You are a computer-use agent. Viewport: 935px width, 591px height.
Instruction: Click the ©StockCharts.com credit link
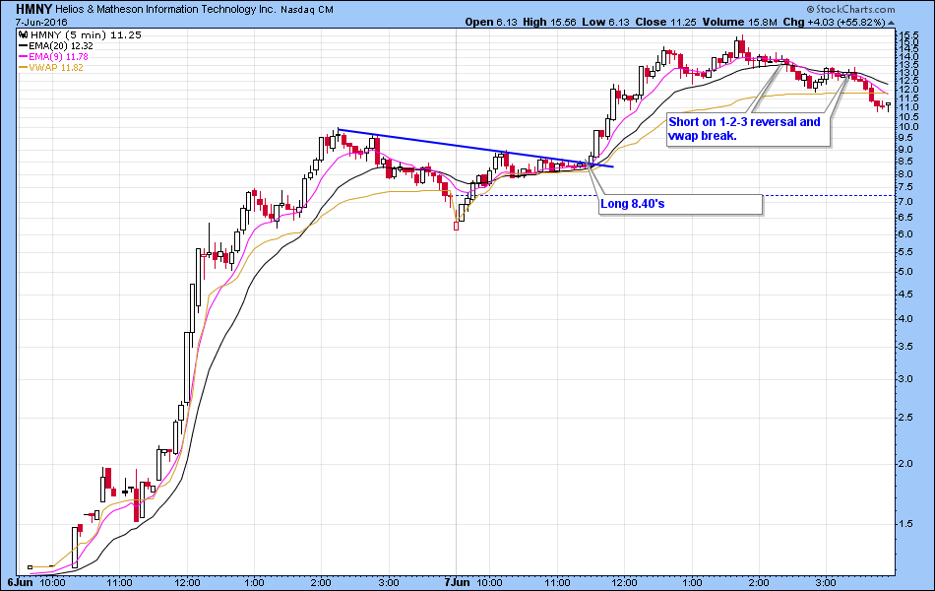[x=850, y=9]
